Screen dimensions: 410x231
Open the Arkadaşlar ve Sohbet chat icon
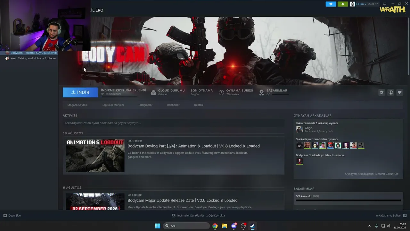click(405, 216)
